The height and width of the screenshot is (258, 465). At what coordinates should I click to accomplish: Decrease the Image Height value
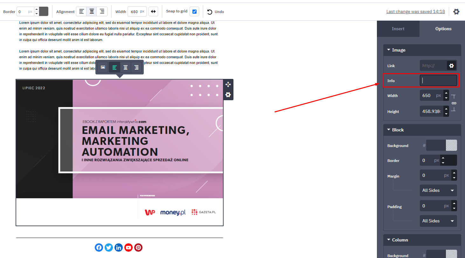pyautogui.click(x=446, y=114)
